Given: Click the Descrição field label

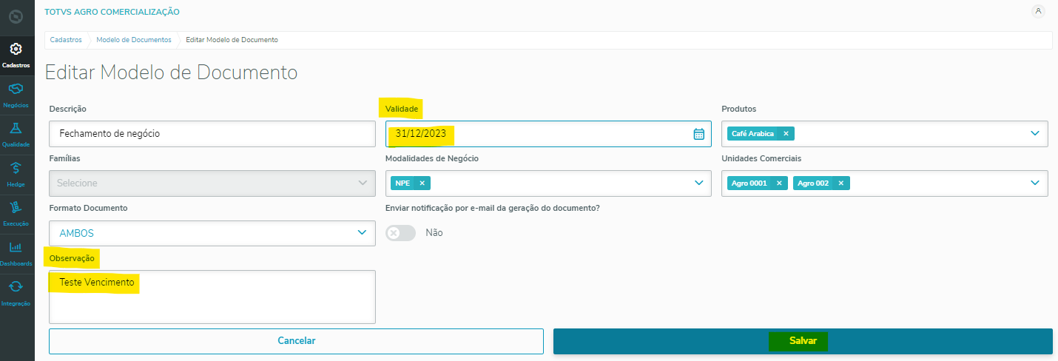Looking at the screenshot, I should 68,109.
